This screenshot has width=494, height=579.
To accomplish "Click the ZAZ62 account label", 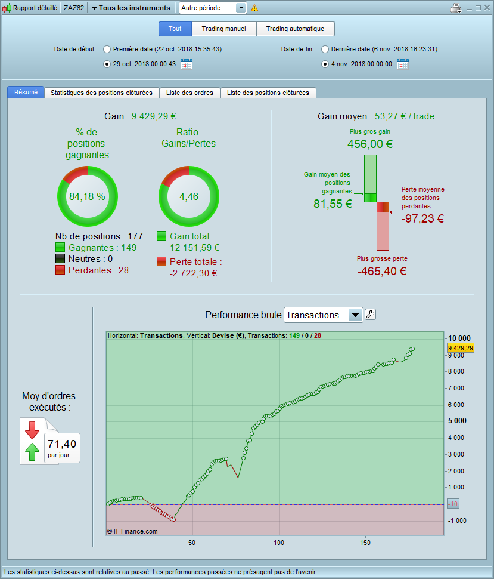I will (74, 8).
